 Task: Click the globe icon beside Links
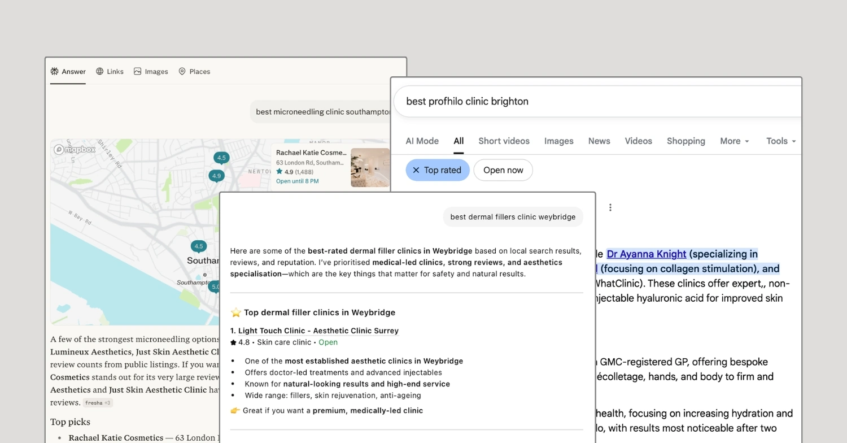pyautogui.click(x=100, y=72)
